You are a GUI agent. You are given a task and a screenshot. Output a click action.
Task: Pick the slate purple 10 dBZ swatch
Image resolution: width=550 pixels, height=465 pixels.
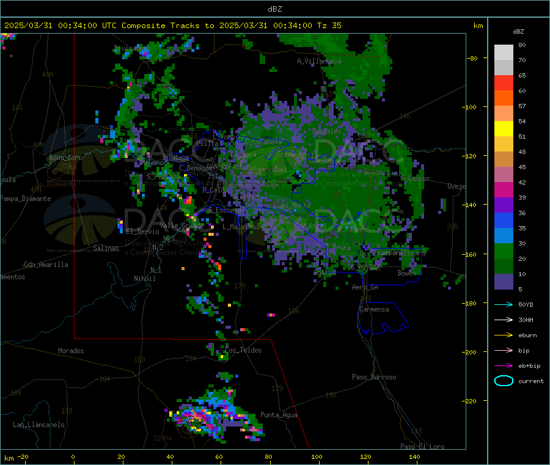pos(504,282)
